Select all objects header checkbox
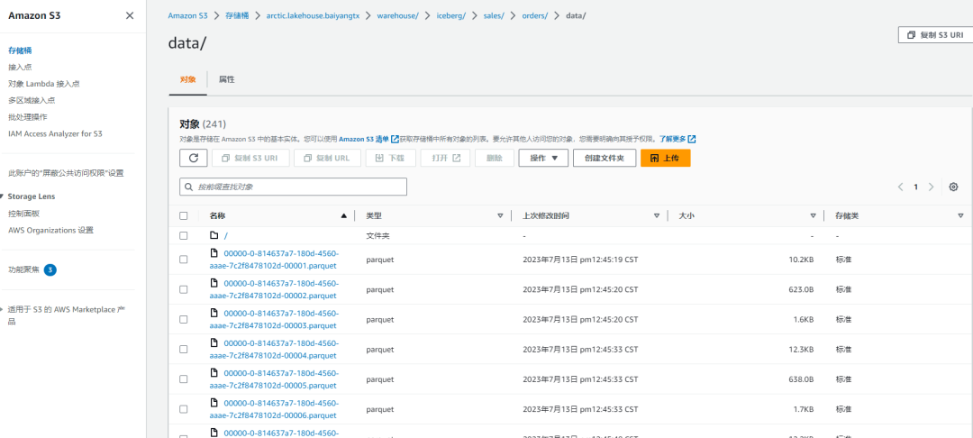 click(183, 216)
